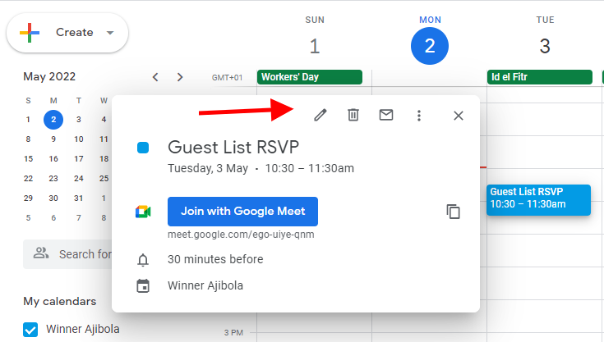Click the notification bell icon

pyautogui.click(x=143, y=260)
